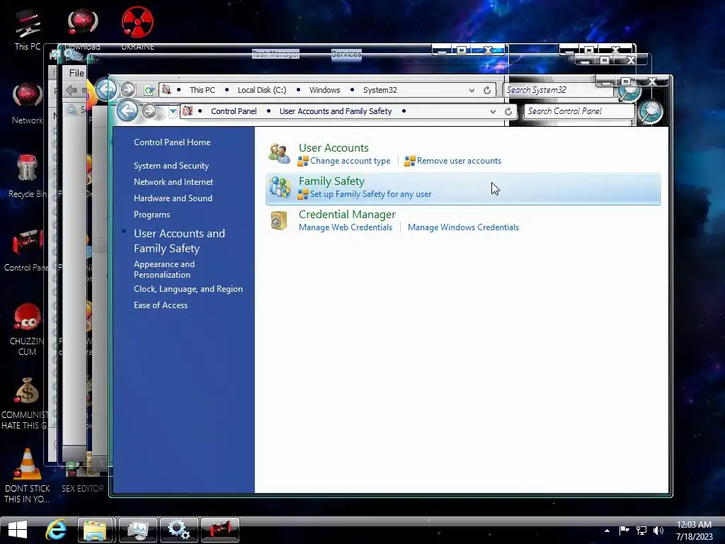Screen dimensions: 725x544
Task: Click Forward button in Control Panel window
Action: pos(149,111)
